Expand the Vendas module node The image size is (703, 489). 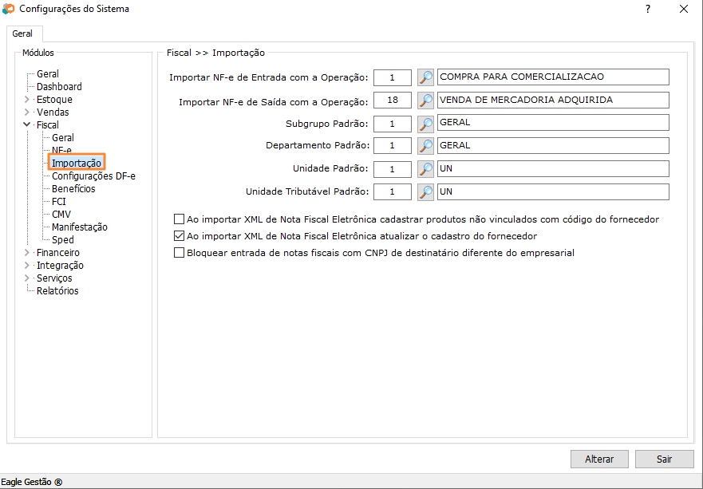[27, 112]
